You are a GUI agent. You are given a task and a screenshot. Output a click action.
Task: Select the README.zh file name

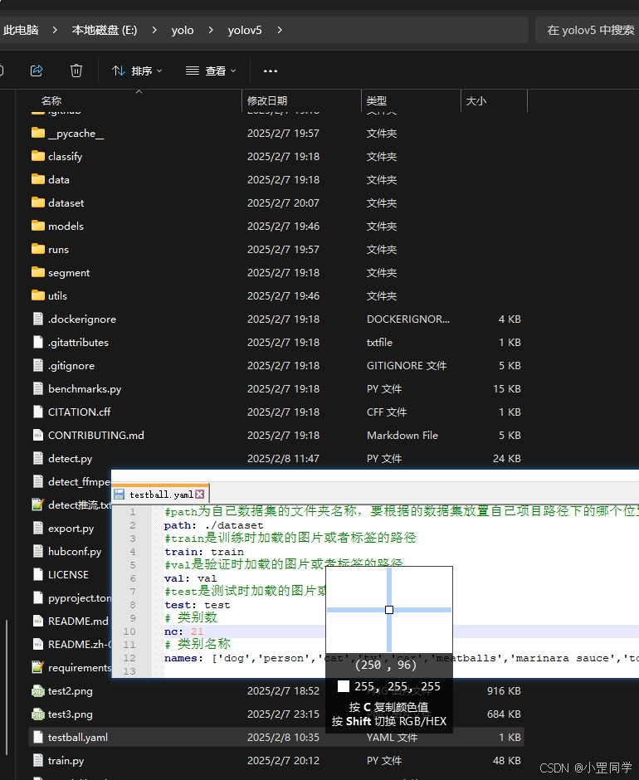coord(80,644)
